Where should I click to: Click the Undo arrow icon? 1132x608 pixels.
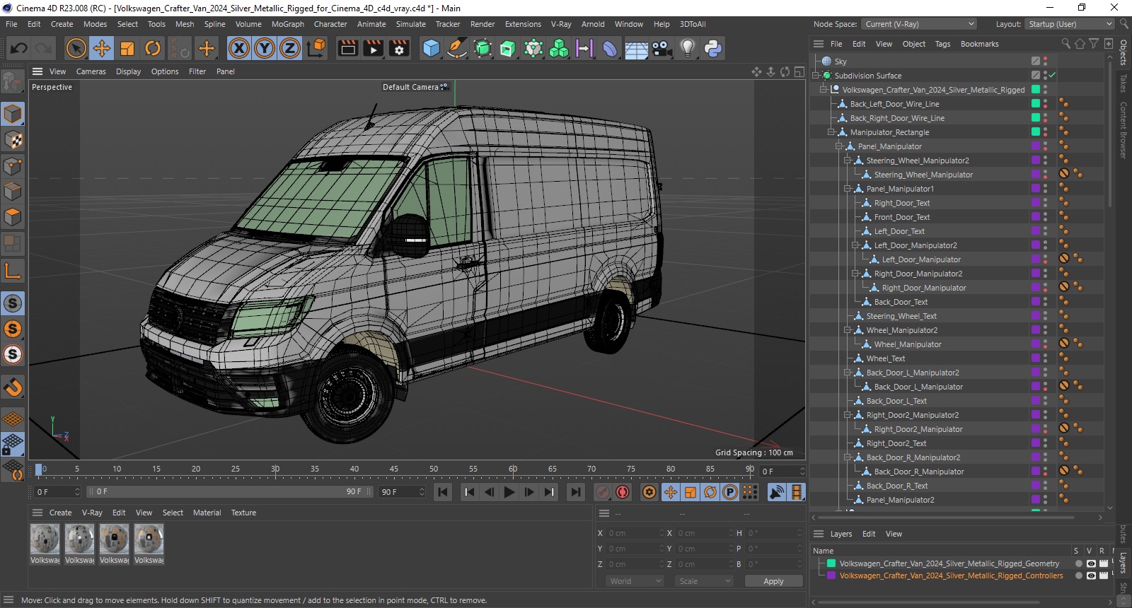pyautogui.click(x=19, y=48)
